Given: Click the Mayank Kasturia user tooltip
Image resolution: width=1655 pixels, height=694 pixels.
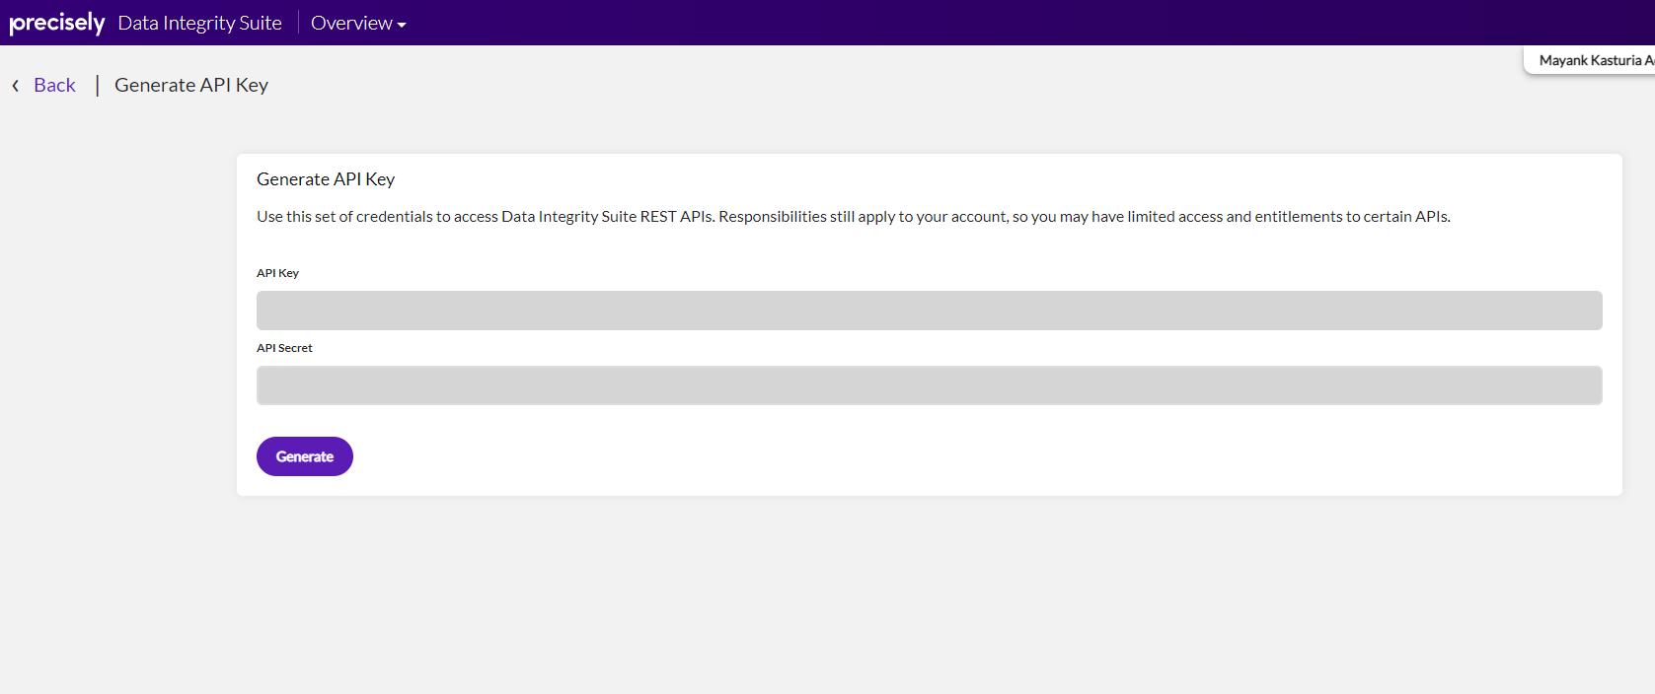Looking at the screenshot, I should click(x=1591, y=60).
